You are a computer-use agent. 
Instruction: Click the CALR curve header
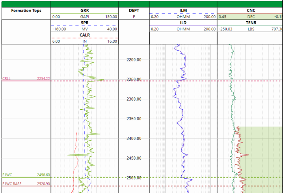[85, 35]
